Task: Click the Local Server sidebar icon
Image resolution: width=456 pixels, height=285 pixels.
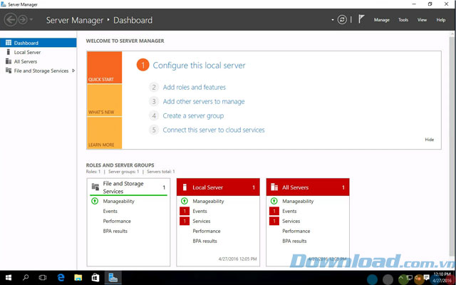Action: pyautogui.click(x=9, y=52)
